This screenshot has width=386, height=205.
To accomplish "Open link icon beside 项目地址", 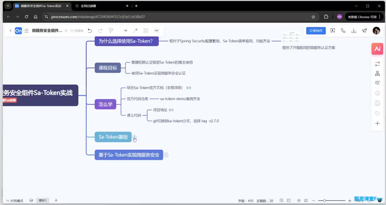I will point(171,110).
